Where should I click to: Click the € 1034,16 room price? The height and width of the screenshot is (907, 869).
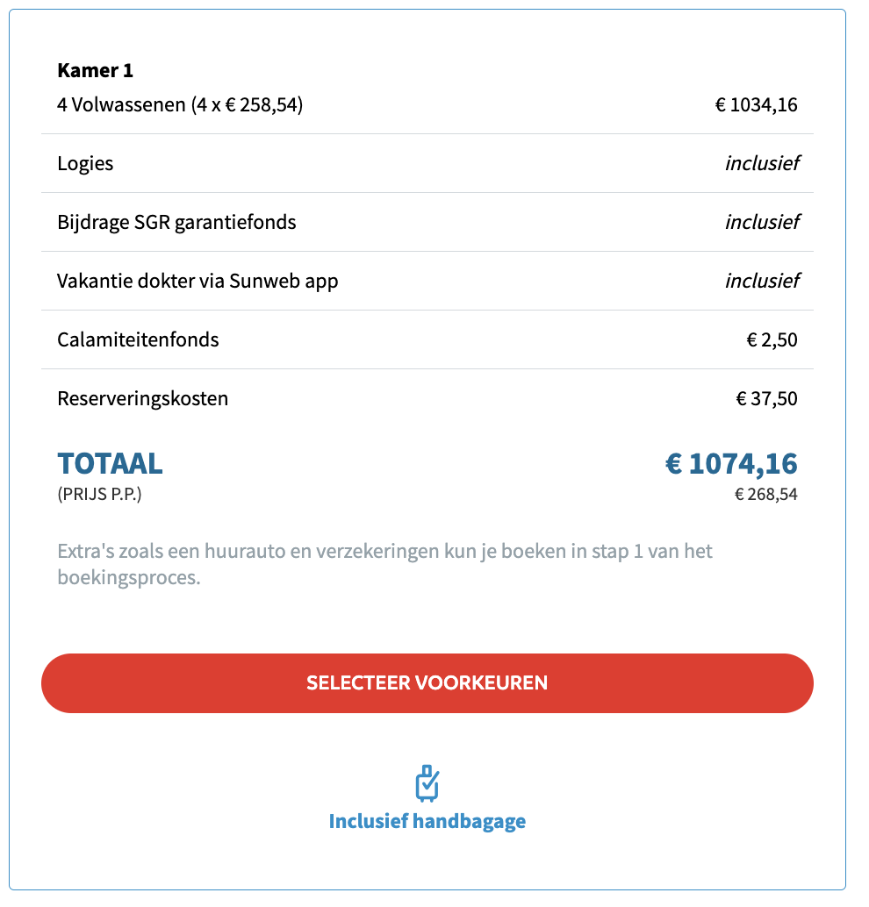click(x=756, y=106)
